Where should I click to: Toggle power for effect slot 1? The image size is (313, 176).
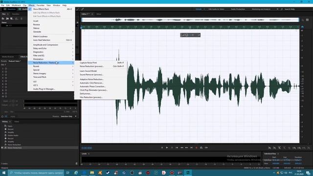(6, 68)
